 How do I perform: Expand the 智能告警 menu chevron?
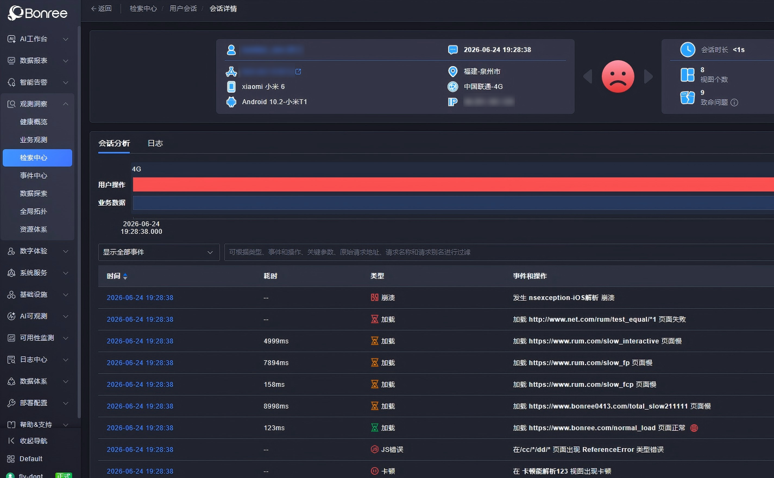point(66,82)
